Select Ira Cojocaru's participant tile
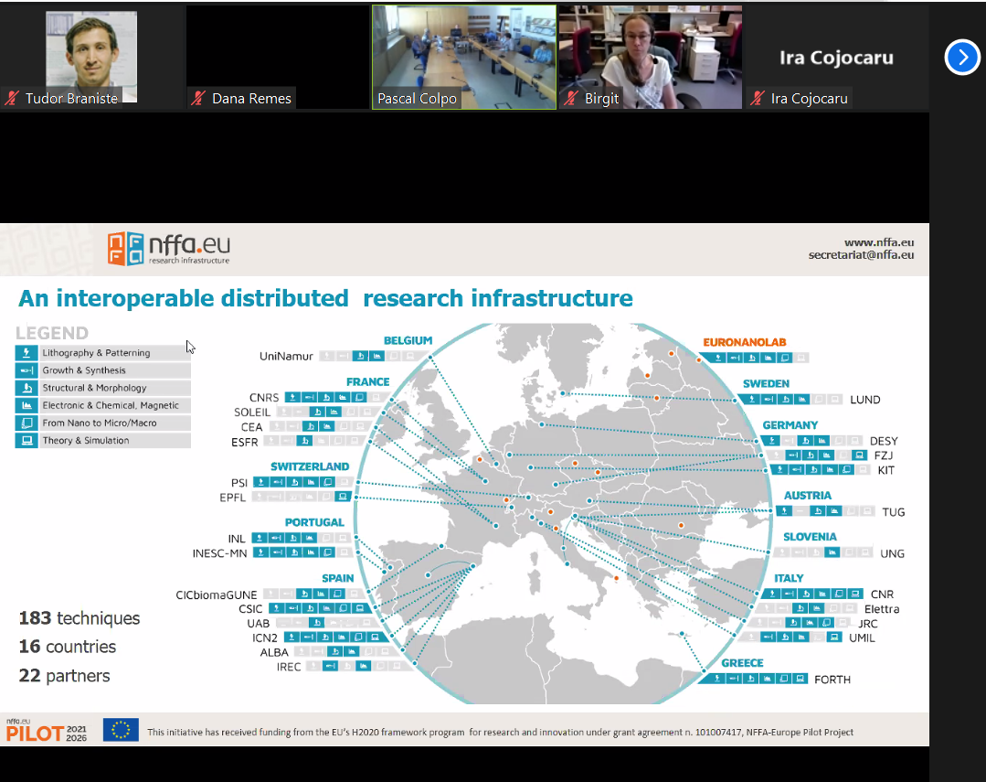Screen dimensions: 986x782 (x=836, y=58)
